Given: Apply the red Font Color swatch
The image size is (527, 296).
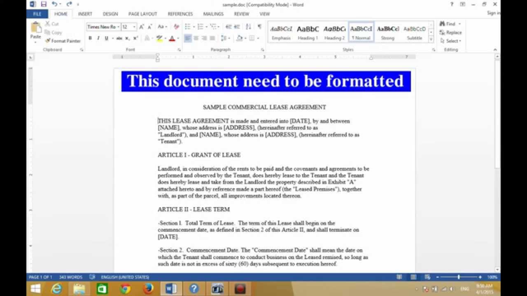Looking at the screenshot, I should click(x=172, y=38).
